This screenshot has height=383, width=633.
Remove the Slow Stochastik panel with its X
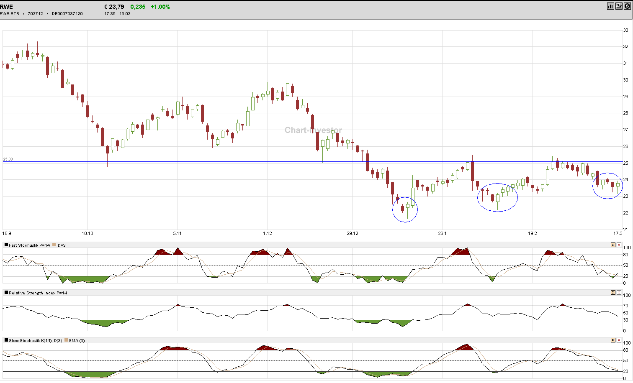tap(619, 340)
